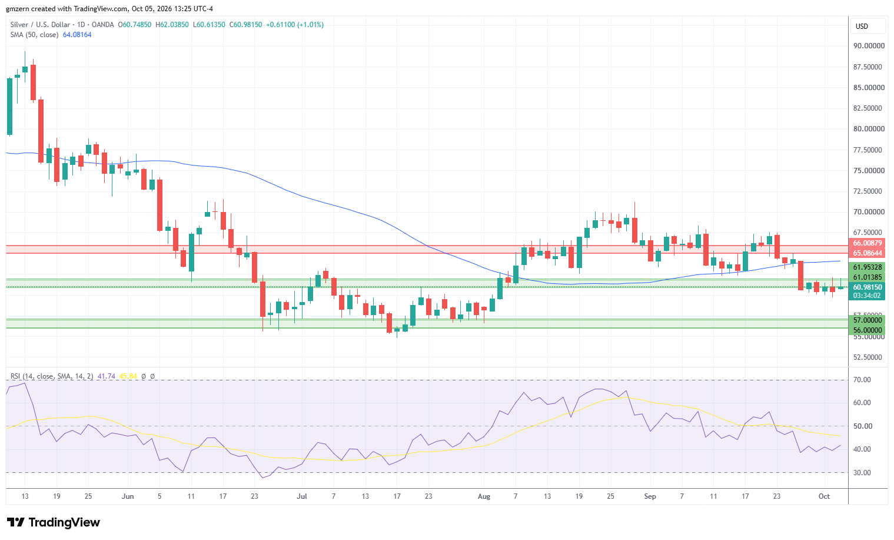Click the change value +0.61100 (+1.01%)
894x540 pixels.
(295, 25)
